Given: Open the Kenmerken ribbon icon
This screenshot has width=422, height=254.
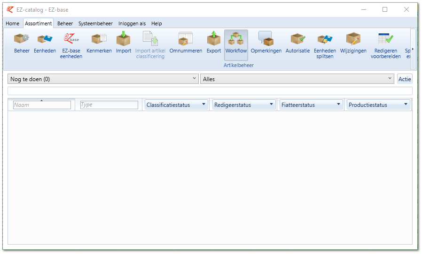Looking at the screenshot, I should [x=99, y=43].
